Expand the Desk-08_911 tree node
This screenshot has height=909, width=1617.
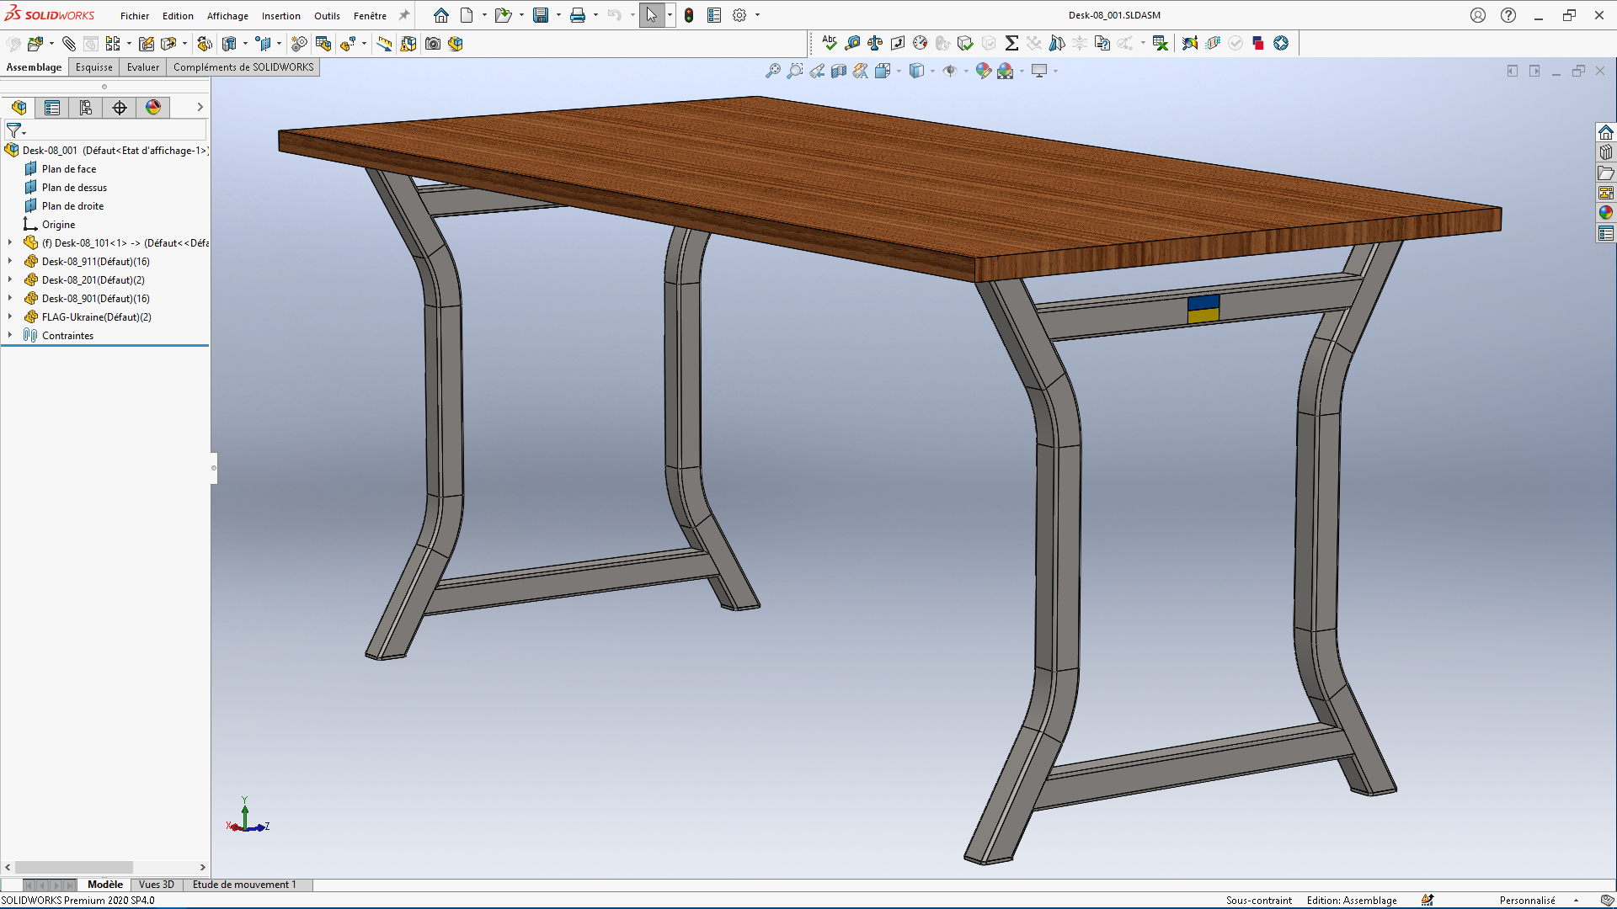click(x=10, y=262)
